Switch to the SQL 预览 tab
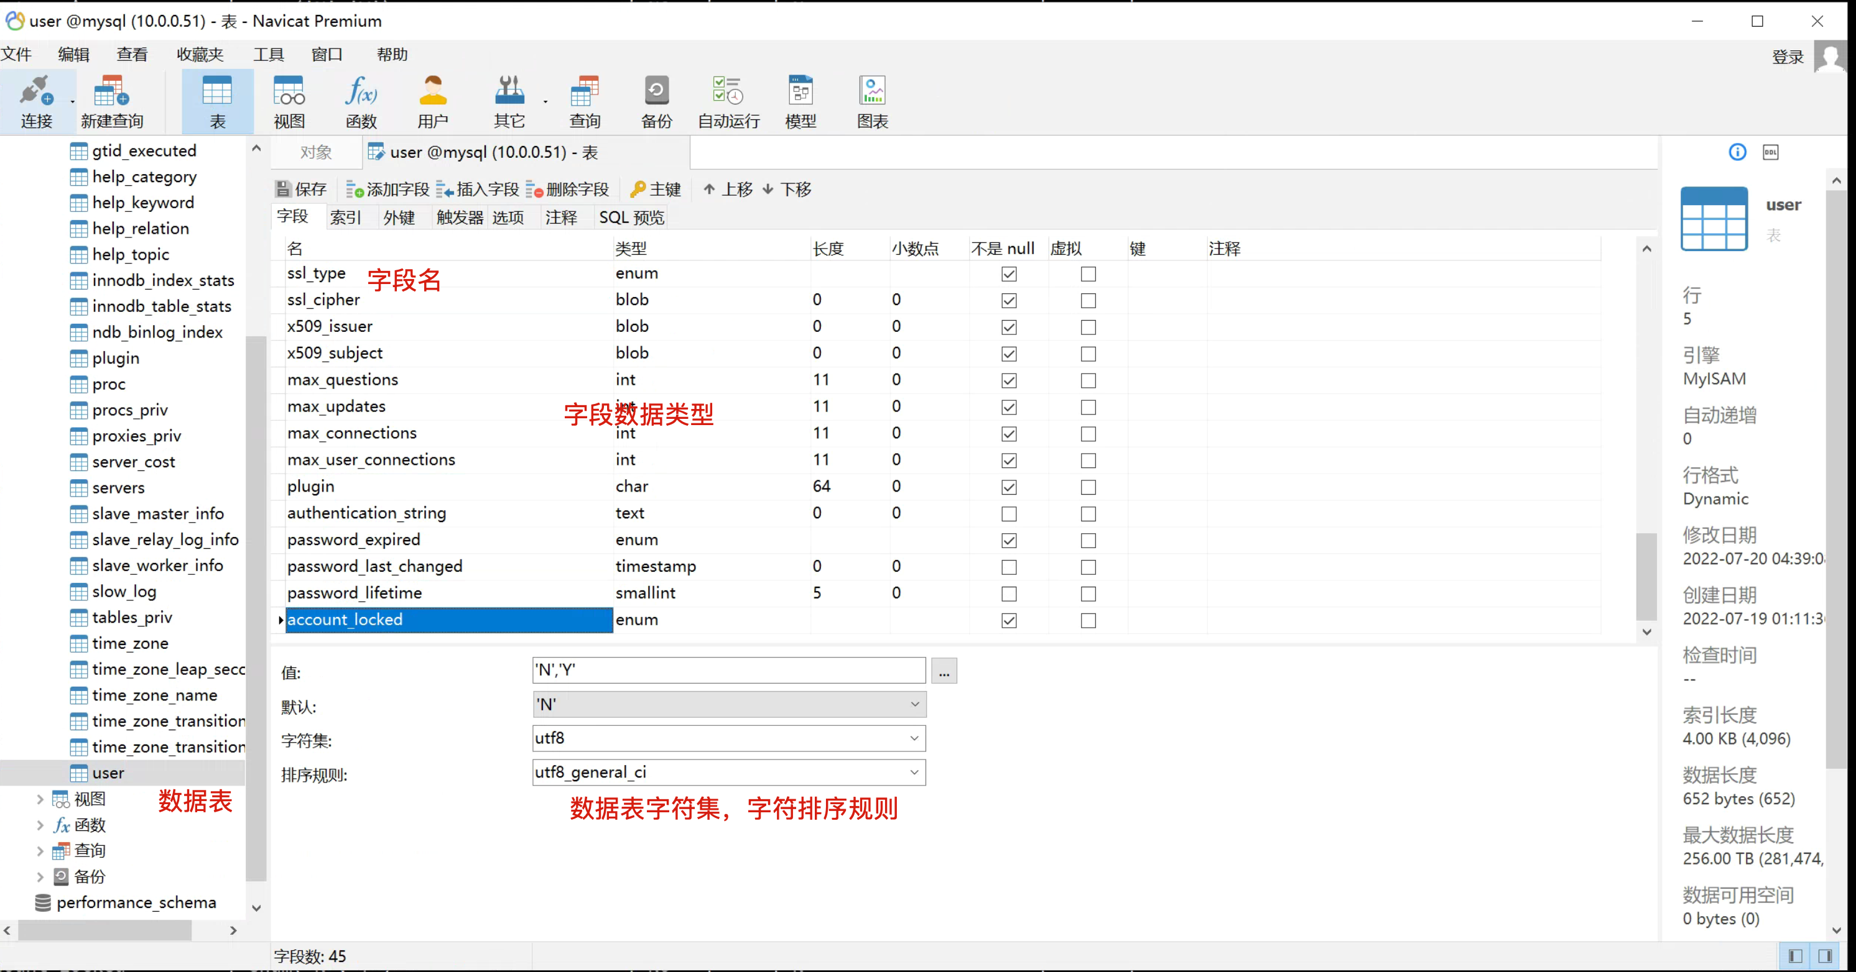Screen dimensions: 1856x972 click(631, 218)
